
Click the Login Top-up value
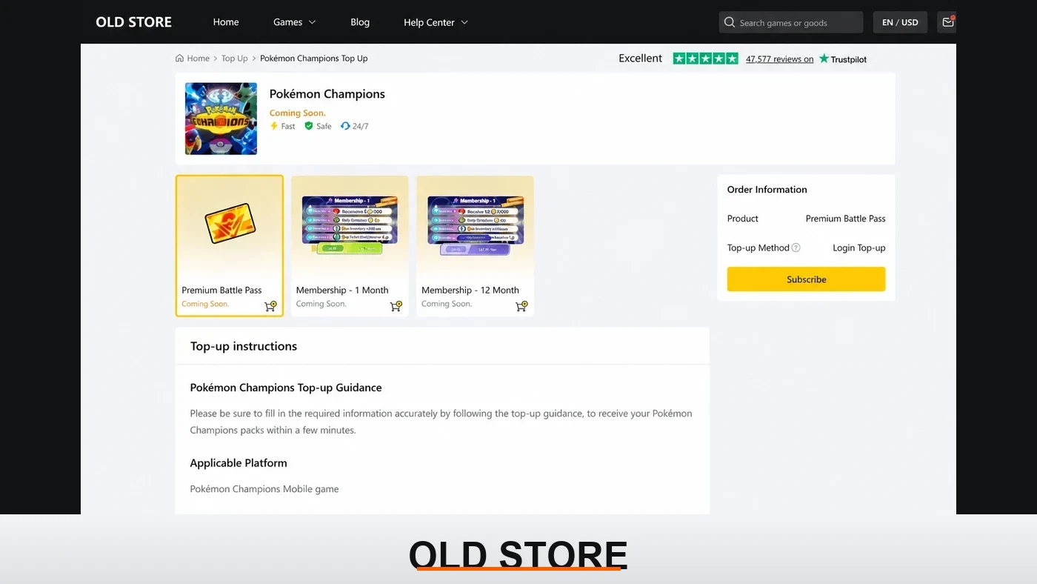[x=859, y=248]
